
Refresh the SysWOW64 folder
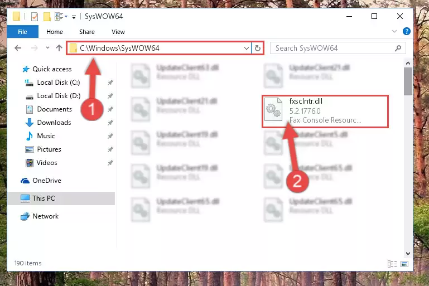[257, 49]
